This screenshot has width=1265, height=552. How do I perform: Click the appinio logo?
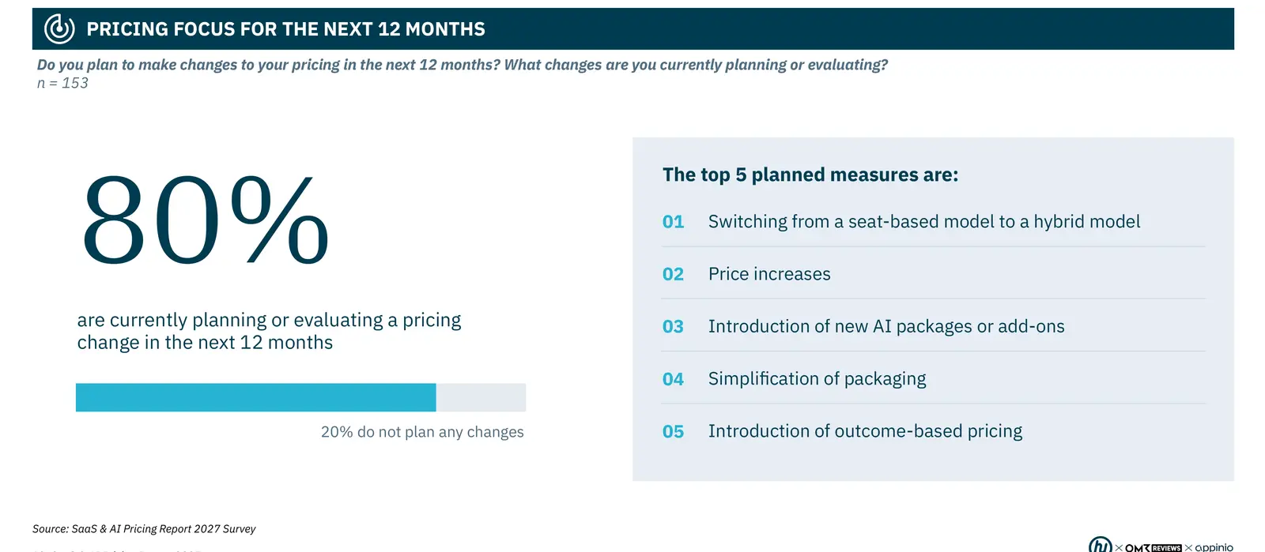pyautogui.click(x=1214, y=547)
